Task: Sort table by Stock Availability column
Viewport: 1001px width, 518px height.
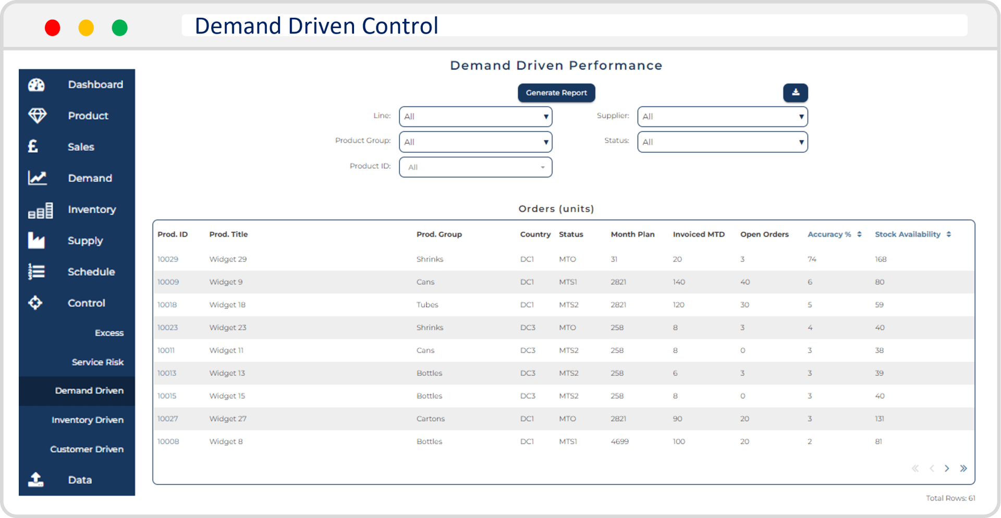Action: (x=948, y=235)
